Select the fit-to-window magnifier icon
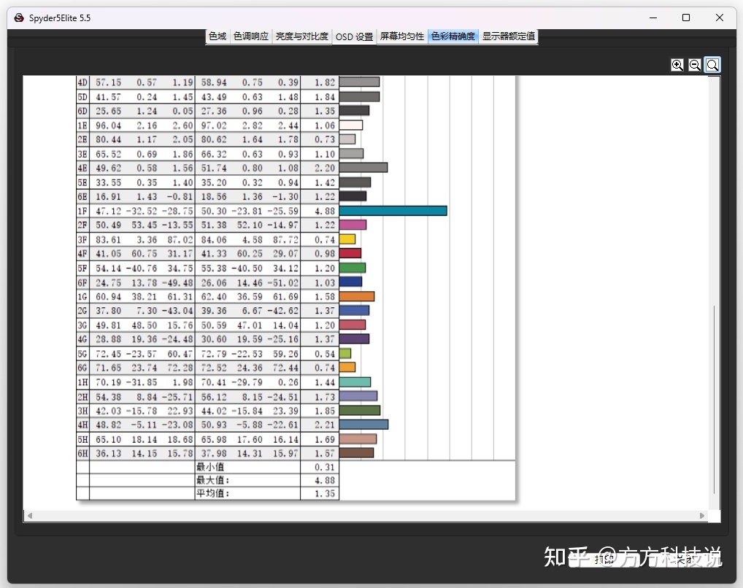743x588 pixels. click(x=712, y=65)
